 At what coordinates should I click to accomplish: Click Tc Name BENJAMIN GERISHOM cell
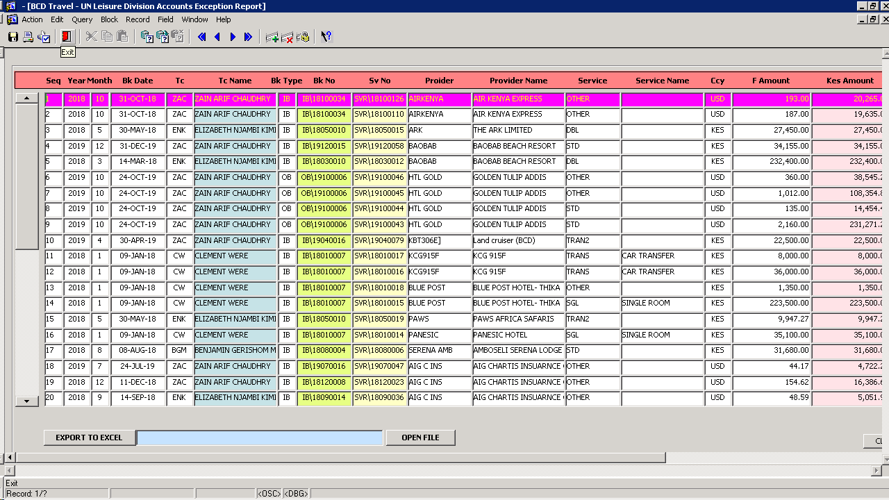(235, 351)
